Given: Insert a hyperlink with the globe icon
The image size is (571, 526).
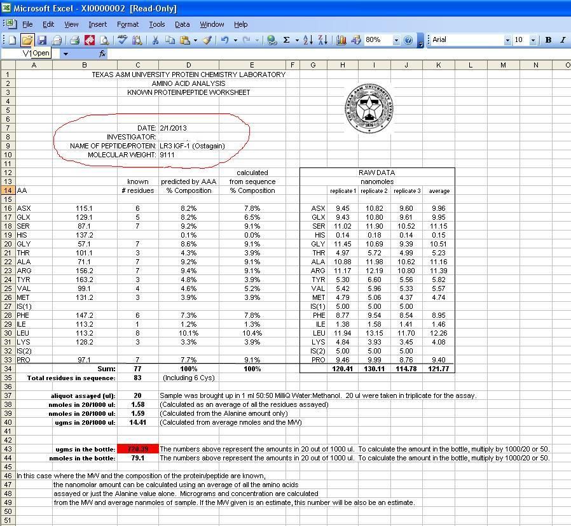Looking at the screenshot, I should point(272,39).
